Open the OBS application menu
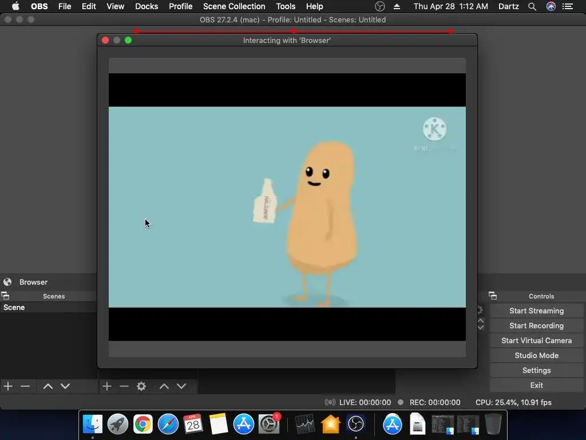Image resolution: width=586 pixels, height=440 pixels. click(39, 6)
